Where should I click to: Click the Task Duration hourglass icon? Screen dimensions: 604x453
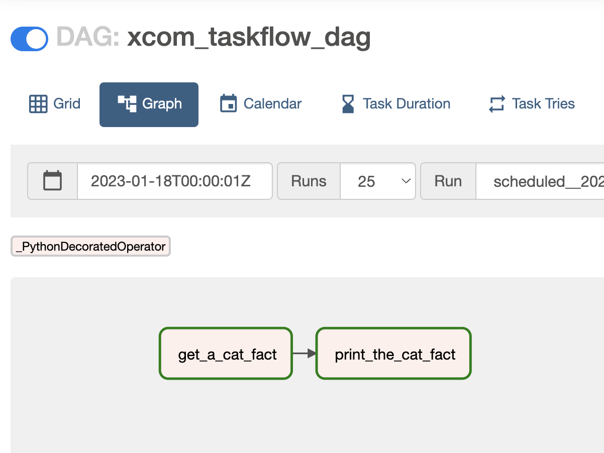(348, 104)
